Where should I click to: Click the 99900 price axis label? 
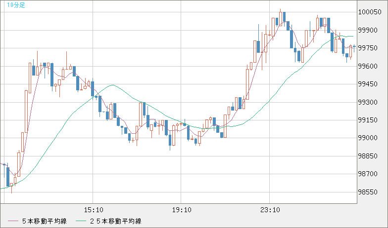click(x=368, y=30)
